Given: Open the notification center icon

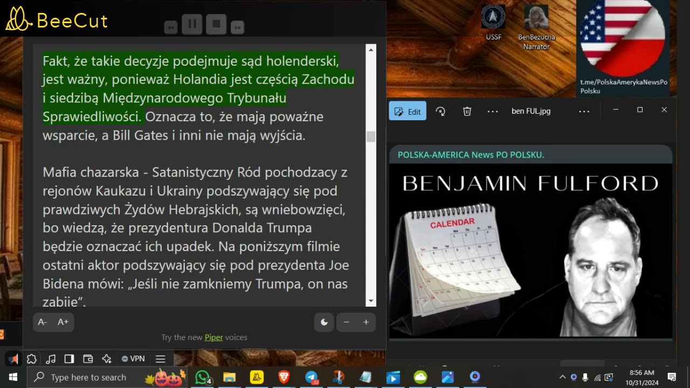Looking at the screenshot, I should tap(672, 377).
